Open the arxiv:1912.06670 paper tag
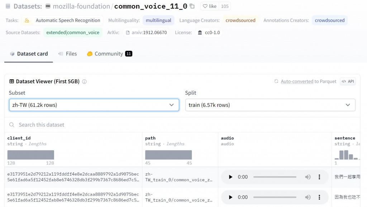Image resolution: width=367 pixels, height=207 pixels. pos(146,33)
